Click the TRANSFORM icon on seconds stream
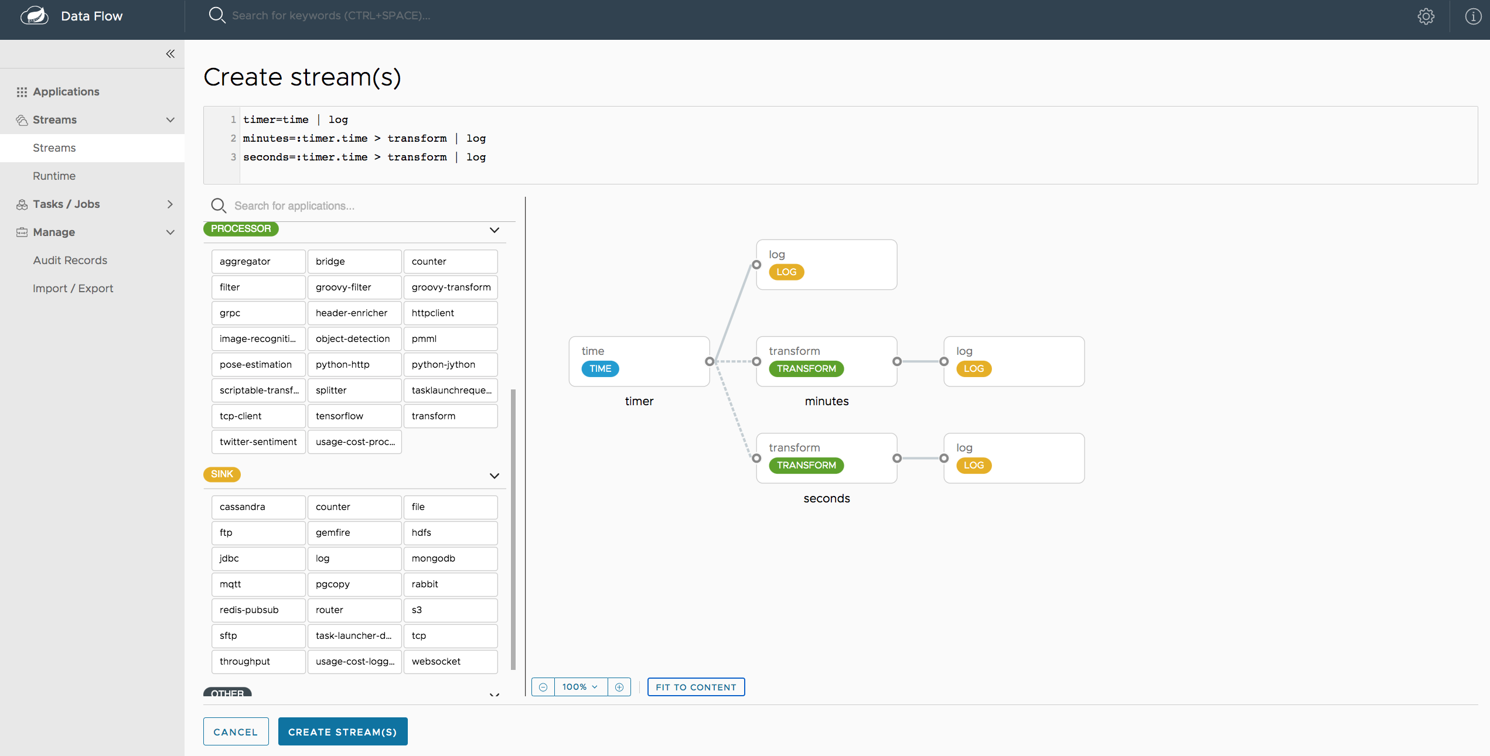1490x756 pixels. pos(806,465)
